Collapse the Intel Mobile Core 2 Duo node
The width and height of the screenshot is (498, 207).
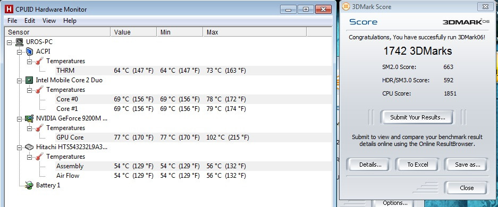[x=19, y=81]
